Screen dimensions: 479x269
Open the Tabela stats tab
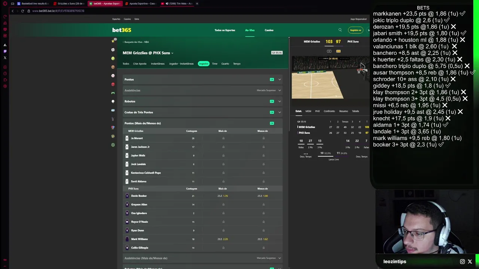click(356, 111)
